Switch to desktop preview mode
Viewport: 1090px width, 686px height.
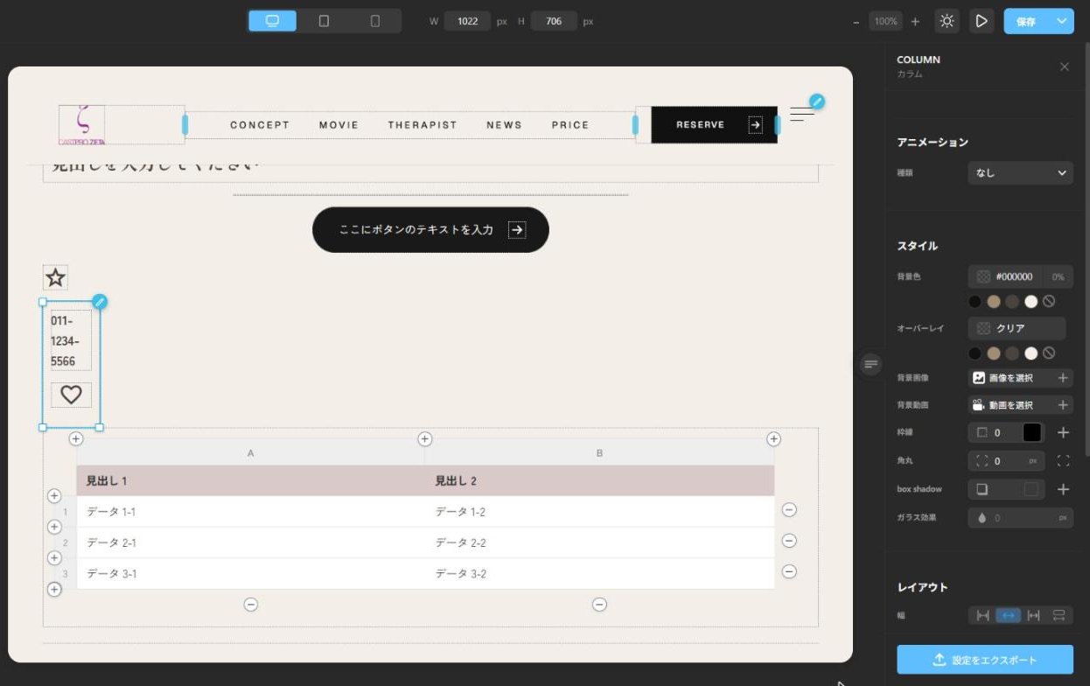[272, 21]
